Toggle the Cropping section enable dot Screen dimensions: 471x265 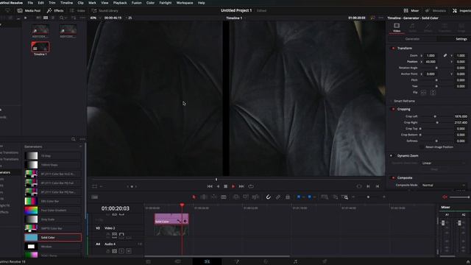[x=393, y=109]
